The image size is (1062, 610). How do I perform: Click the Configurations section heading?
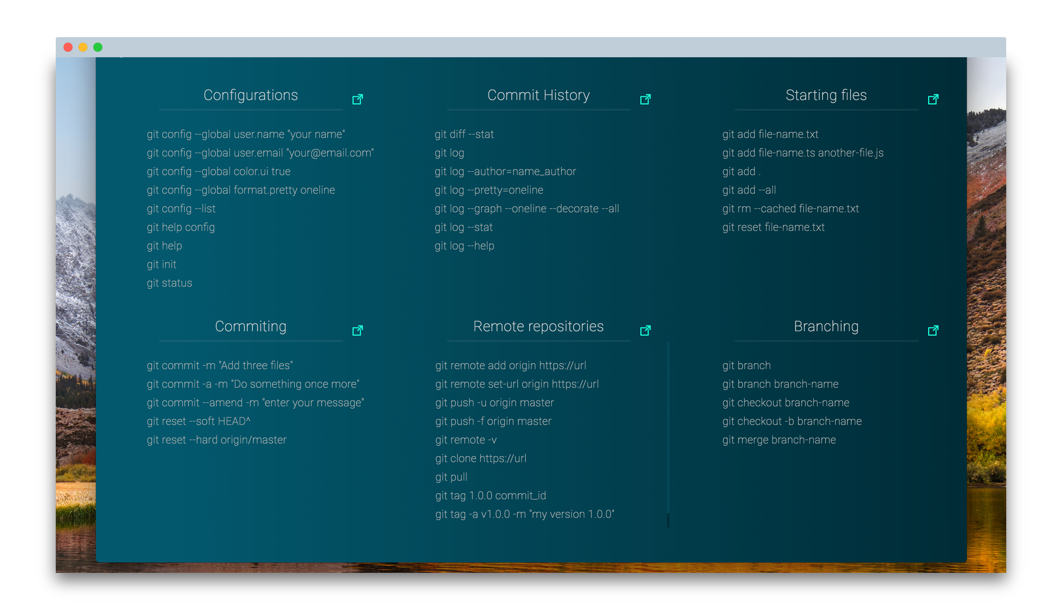click(251, 95)
